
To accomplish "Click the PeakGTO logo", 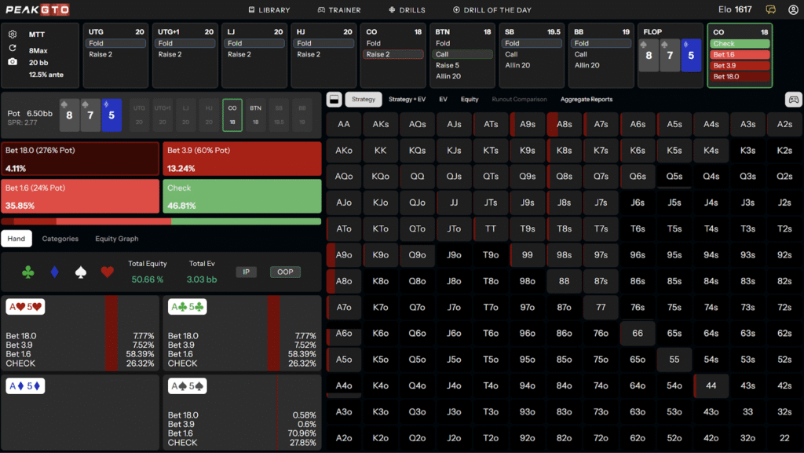I will 37,9.
